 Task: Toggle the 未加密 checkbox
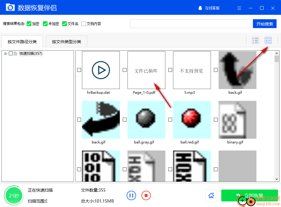[45, 24]
